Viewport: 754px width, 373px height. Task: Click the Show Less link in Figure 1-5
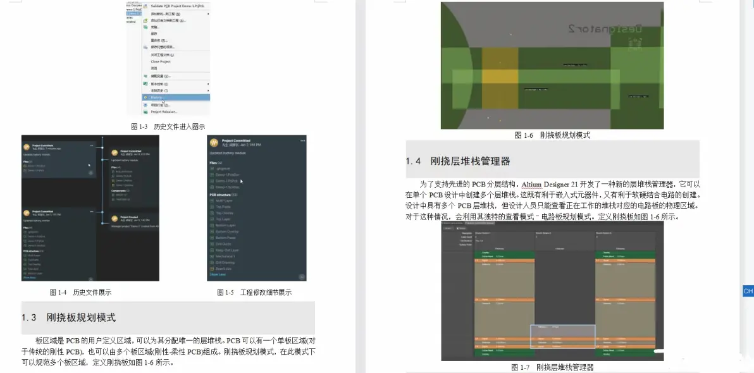coord(218,275)
